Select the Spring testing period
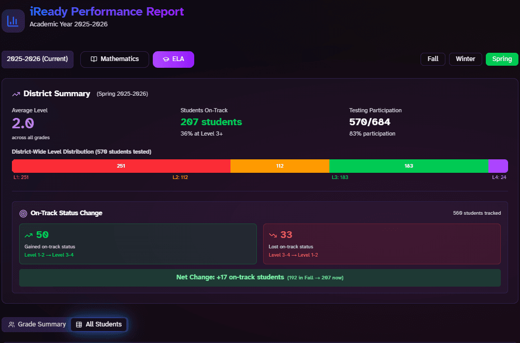The width and height of the screenshot is (520, 343). pos(502,59)
